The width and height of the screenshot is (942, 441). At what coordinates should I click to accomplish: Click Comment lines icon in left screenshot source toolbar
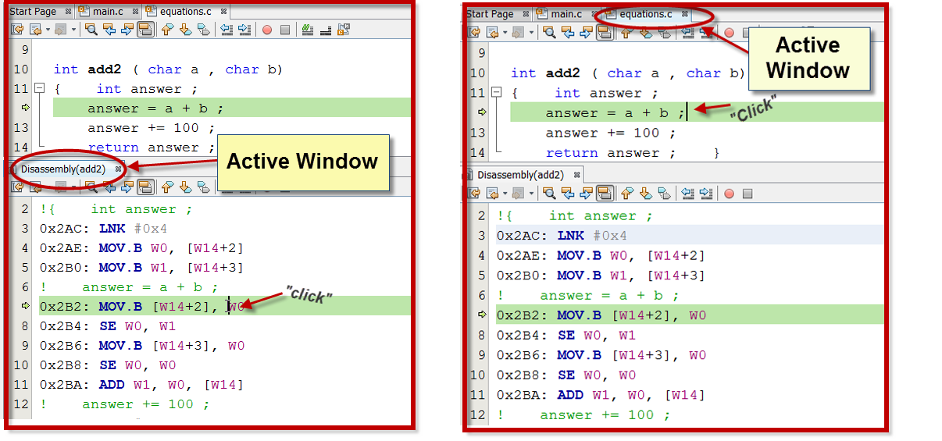coord(307,30)
